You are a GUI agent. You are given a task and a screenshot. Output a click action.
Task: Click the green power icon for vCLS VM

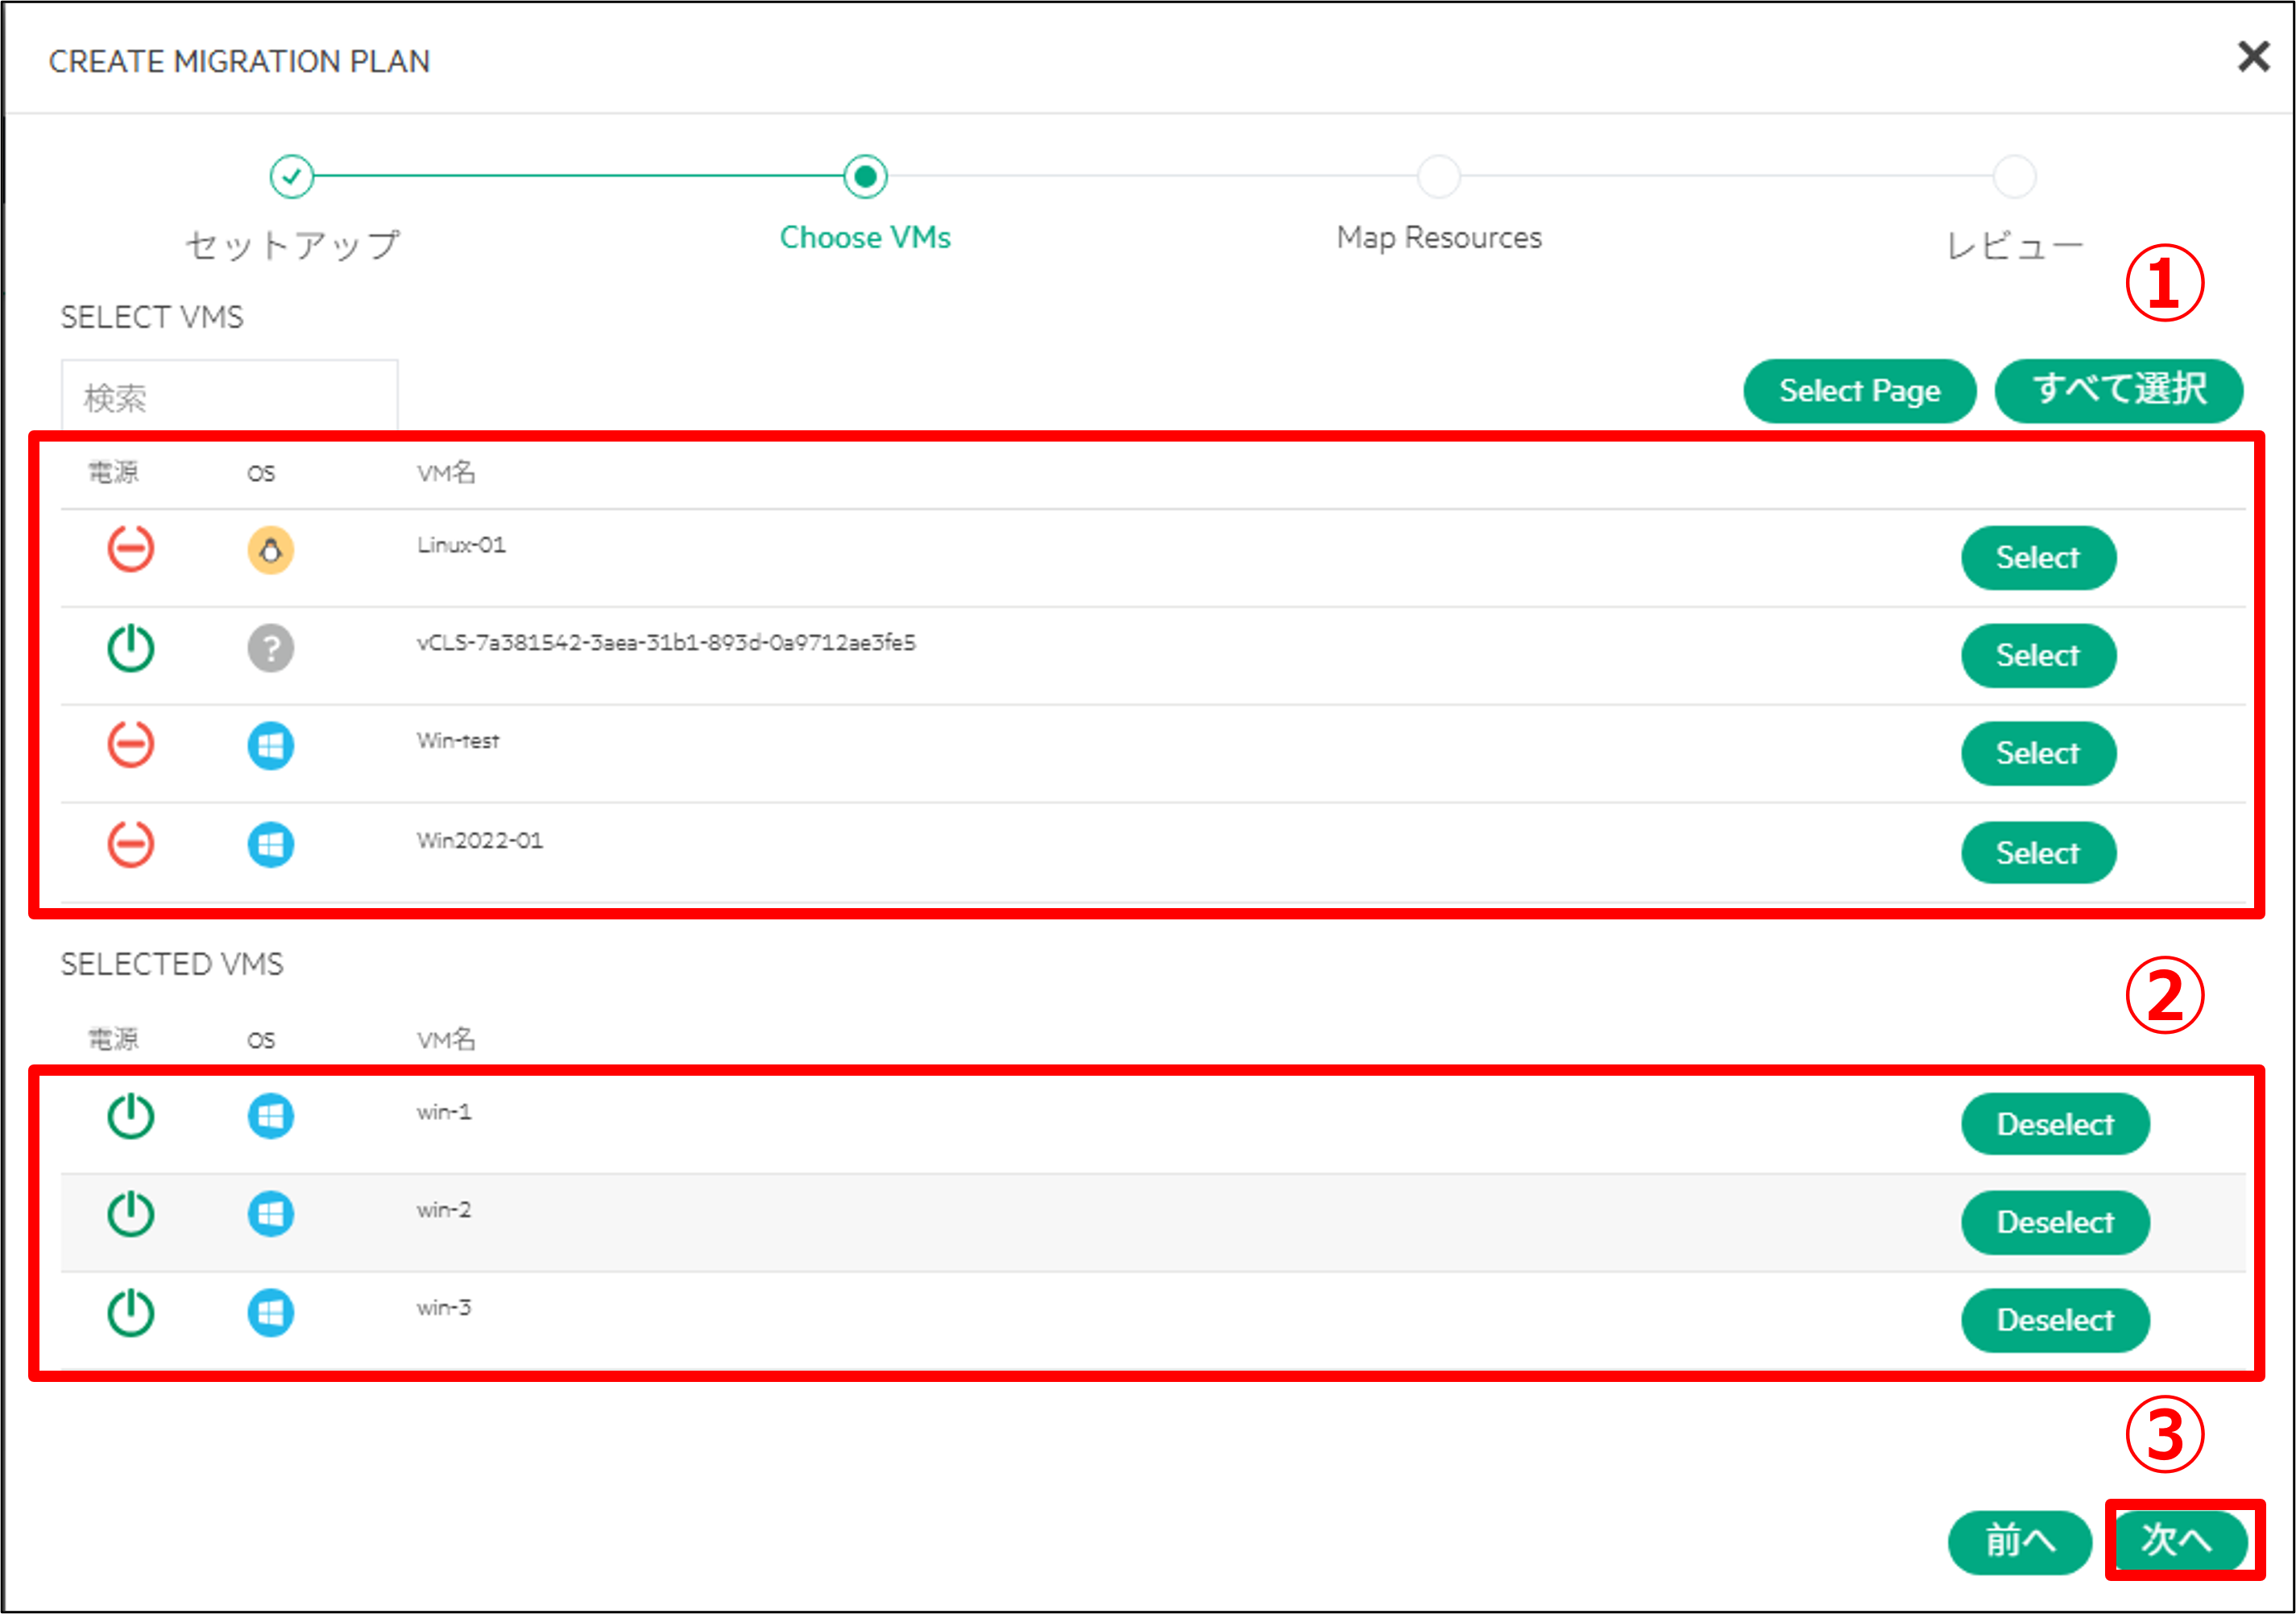pos(131,648)
